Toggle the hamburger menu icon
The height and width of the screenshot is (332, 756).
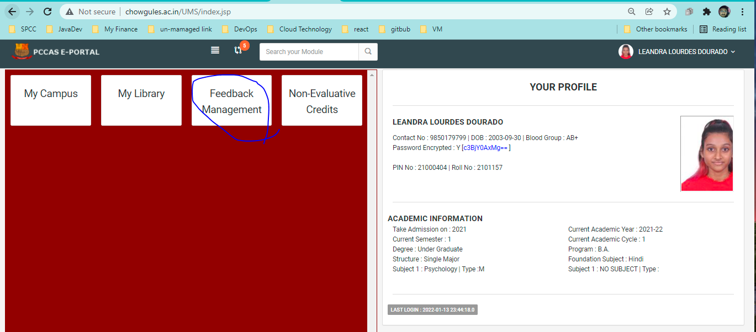(x=215, y=50)
